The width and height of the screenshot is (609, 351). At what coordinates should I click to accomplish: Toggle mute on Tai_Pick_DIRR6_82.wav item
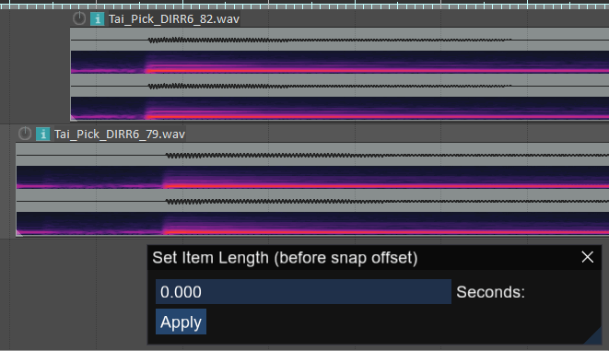click(79, 18)
